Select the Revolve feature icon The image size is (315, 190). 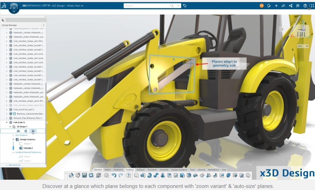pyautogui.click(x=149, y=175)
